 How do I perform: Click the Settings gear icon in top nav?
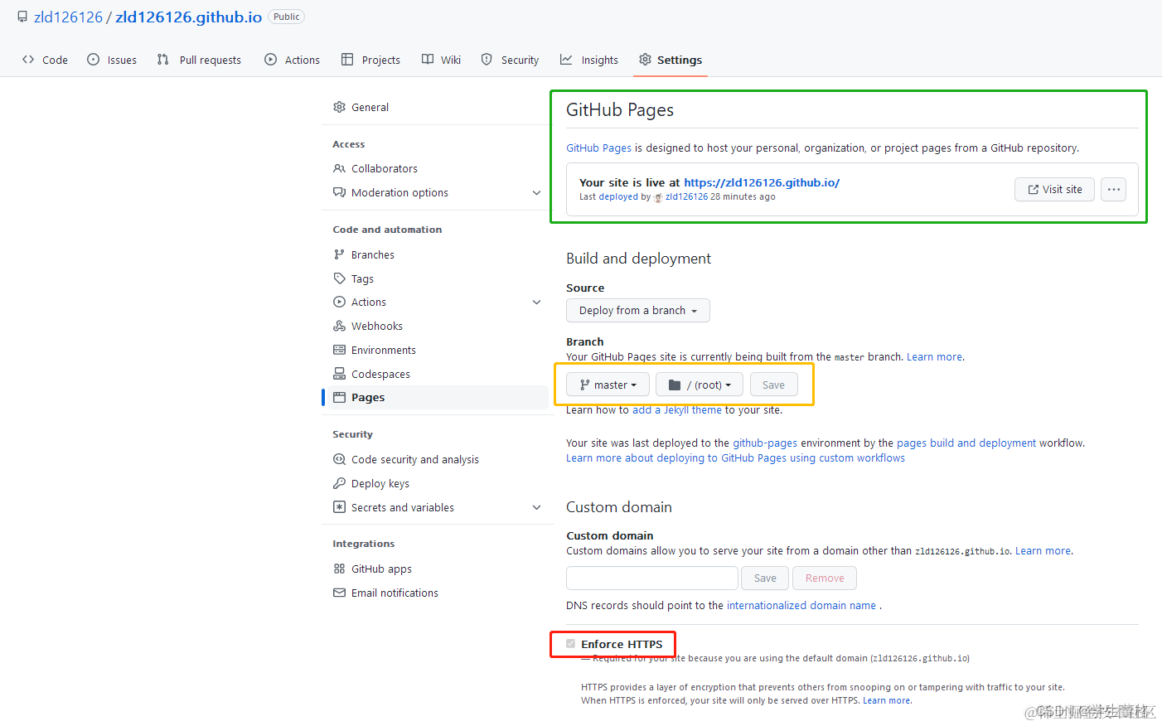645,60
